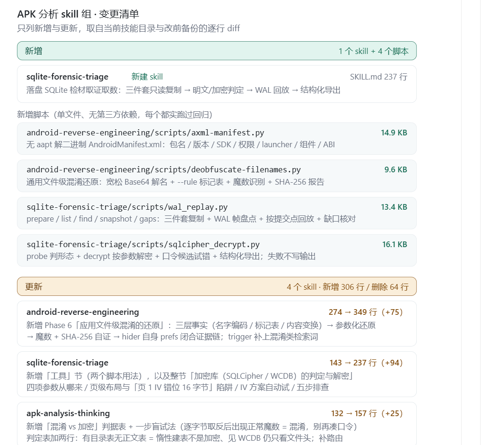Open the sqlcipher_decrypt.py script card

click(217, 250)
